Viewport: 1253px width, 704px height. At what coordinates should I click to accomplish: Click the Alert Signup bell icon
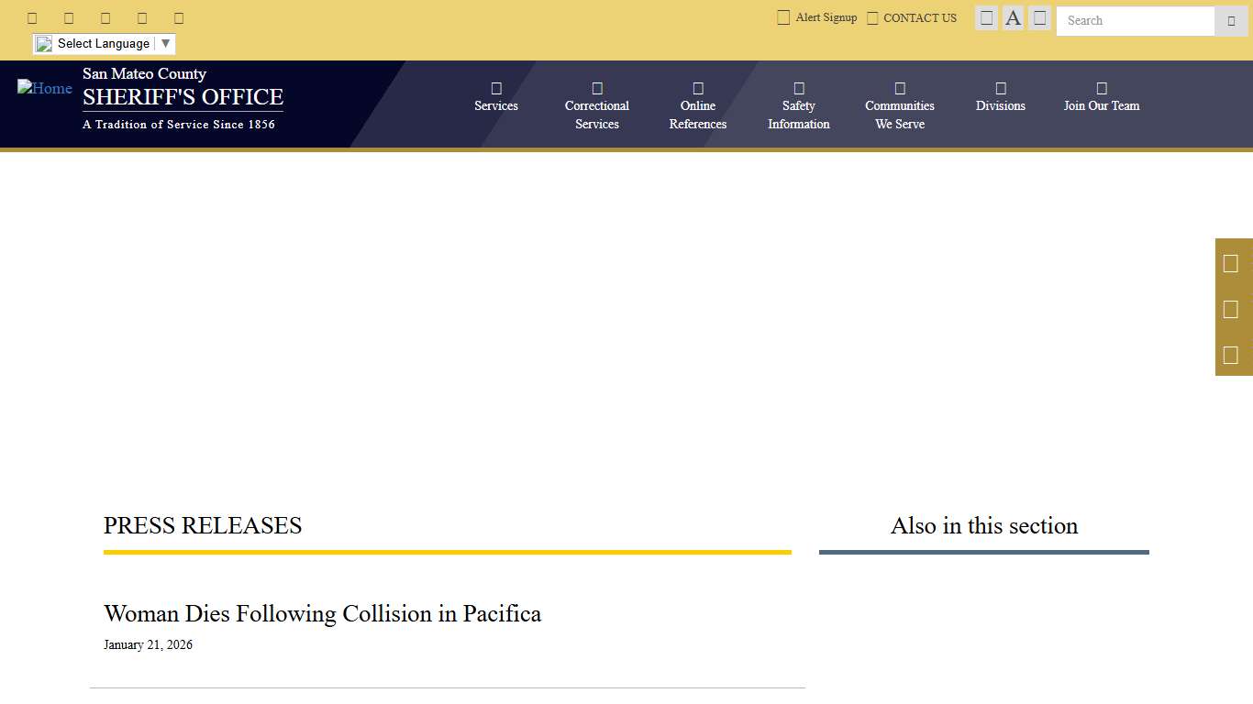click(x=783, y=16)
